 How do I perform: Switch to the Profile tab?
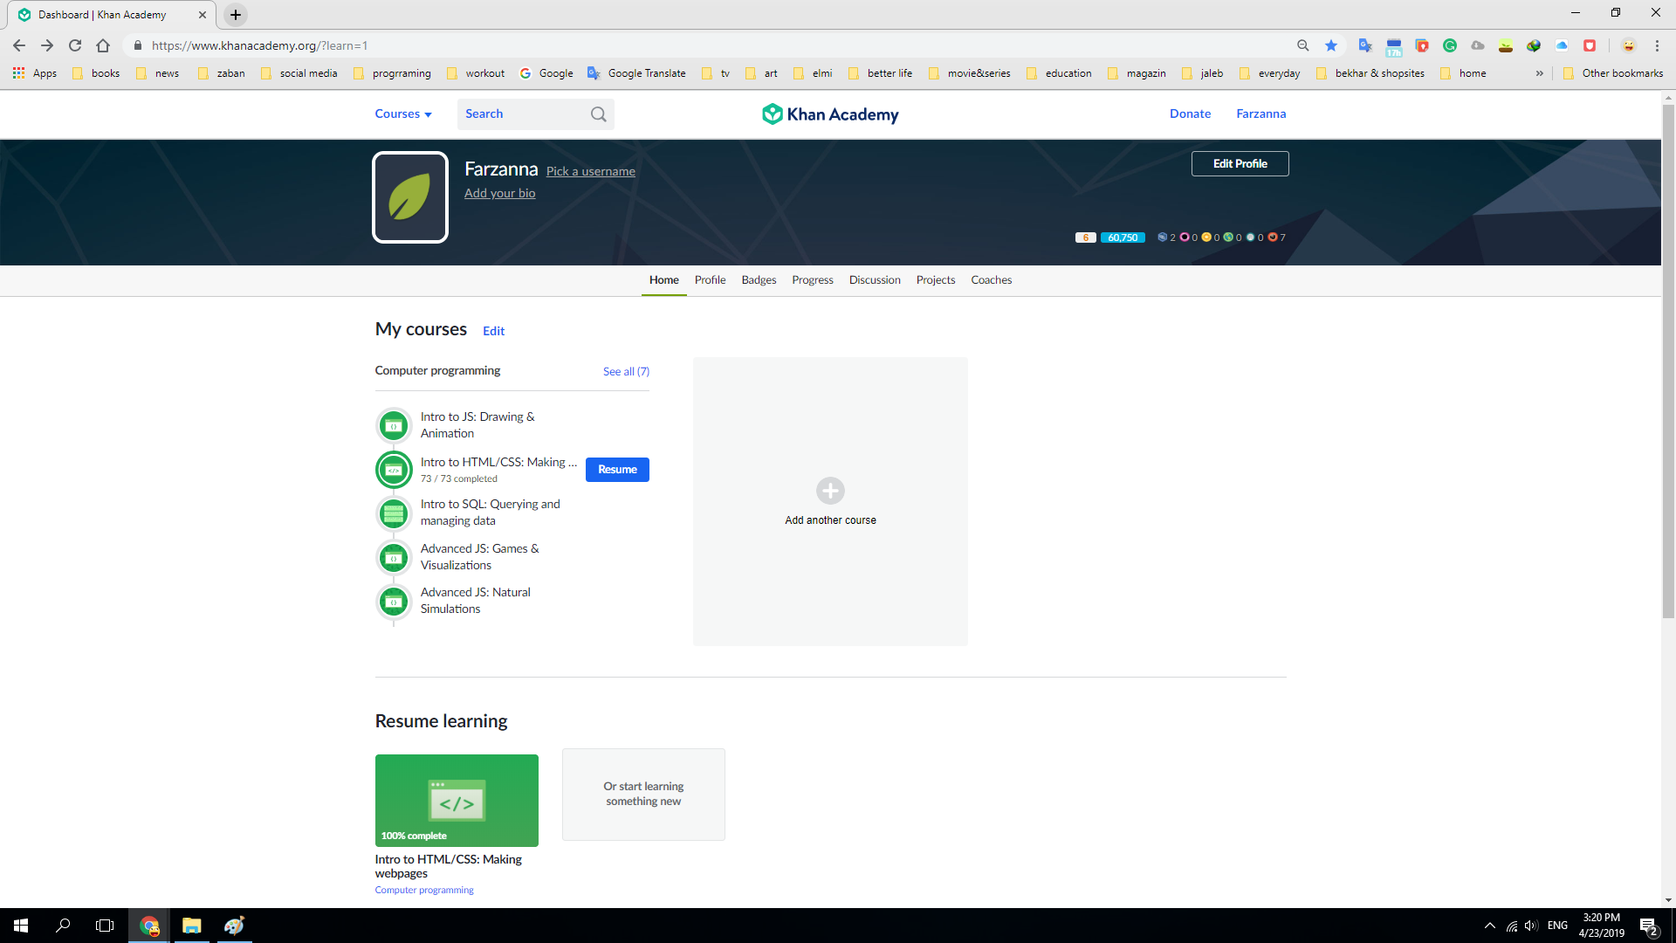(x=710, y=280)
